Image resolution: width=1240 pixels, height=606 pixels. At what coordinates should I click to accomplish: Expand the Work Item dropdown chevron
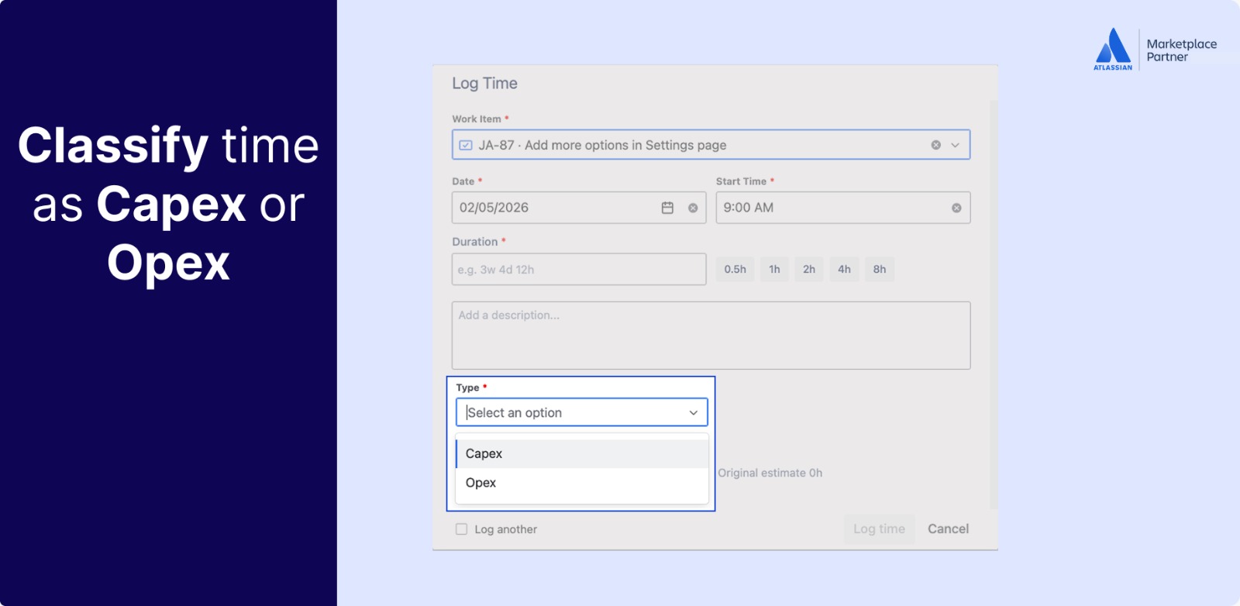[955, 145]
